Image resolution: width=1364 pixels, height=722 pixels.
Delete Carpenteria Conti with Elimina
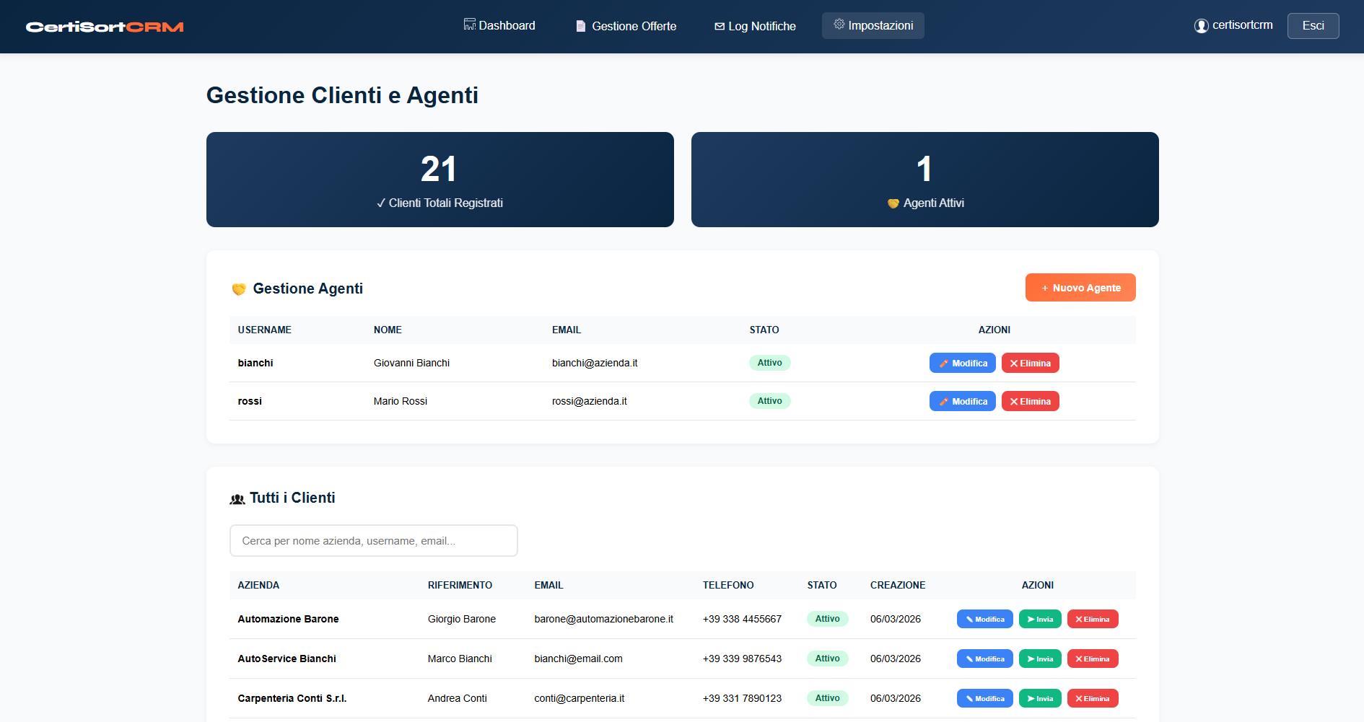coord(1092,698)
